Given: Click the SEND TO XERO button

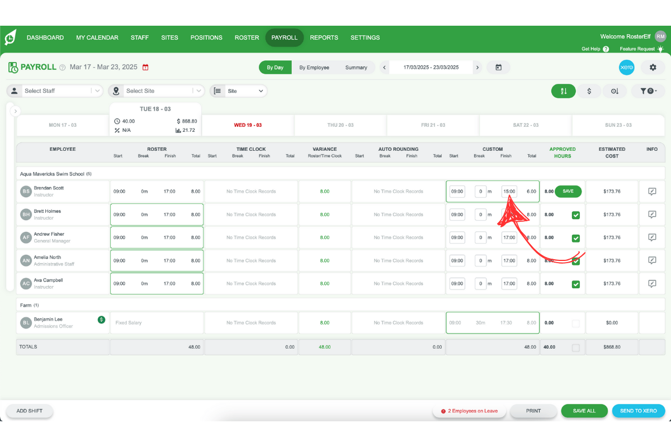Looking at the screenshot, I should 639,411.
